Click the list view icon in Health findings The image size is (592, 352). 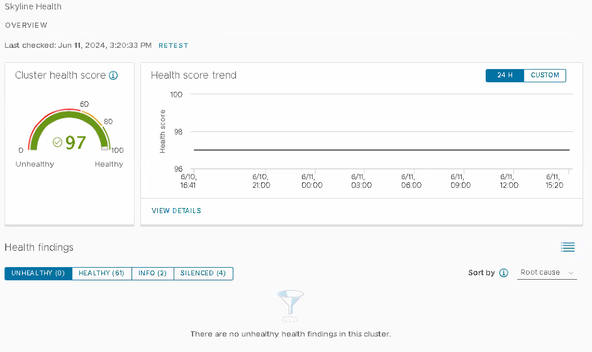tap(567, 248)
